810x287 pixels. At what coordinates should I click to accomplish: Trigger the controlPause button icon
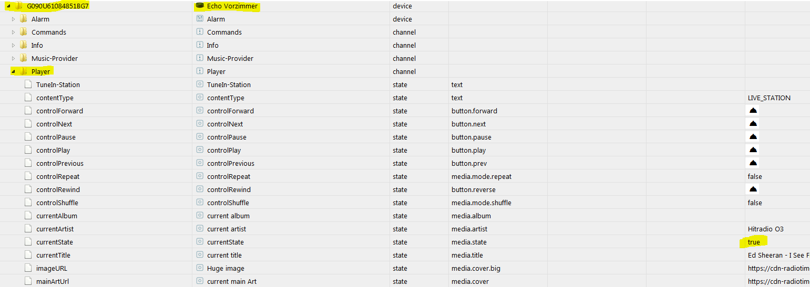click(x=753, y=137)
